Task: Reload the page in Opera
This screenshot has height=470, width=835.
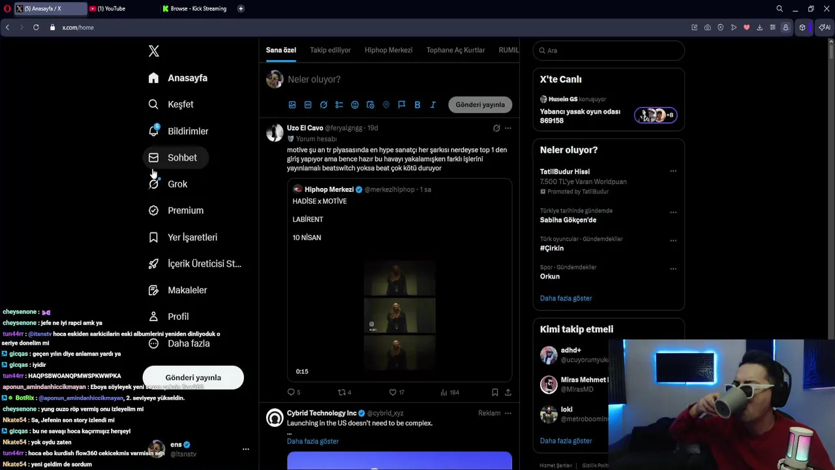Action: (36, 27)
